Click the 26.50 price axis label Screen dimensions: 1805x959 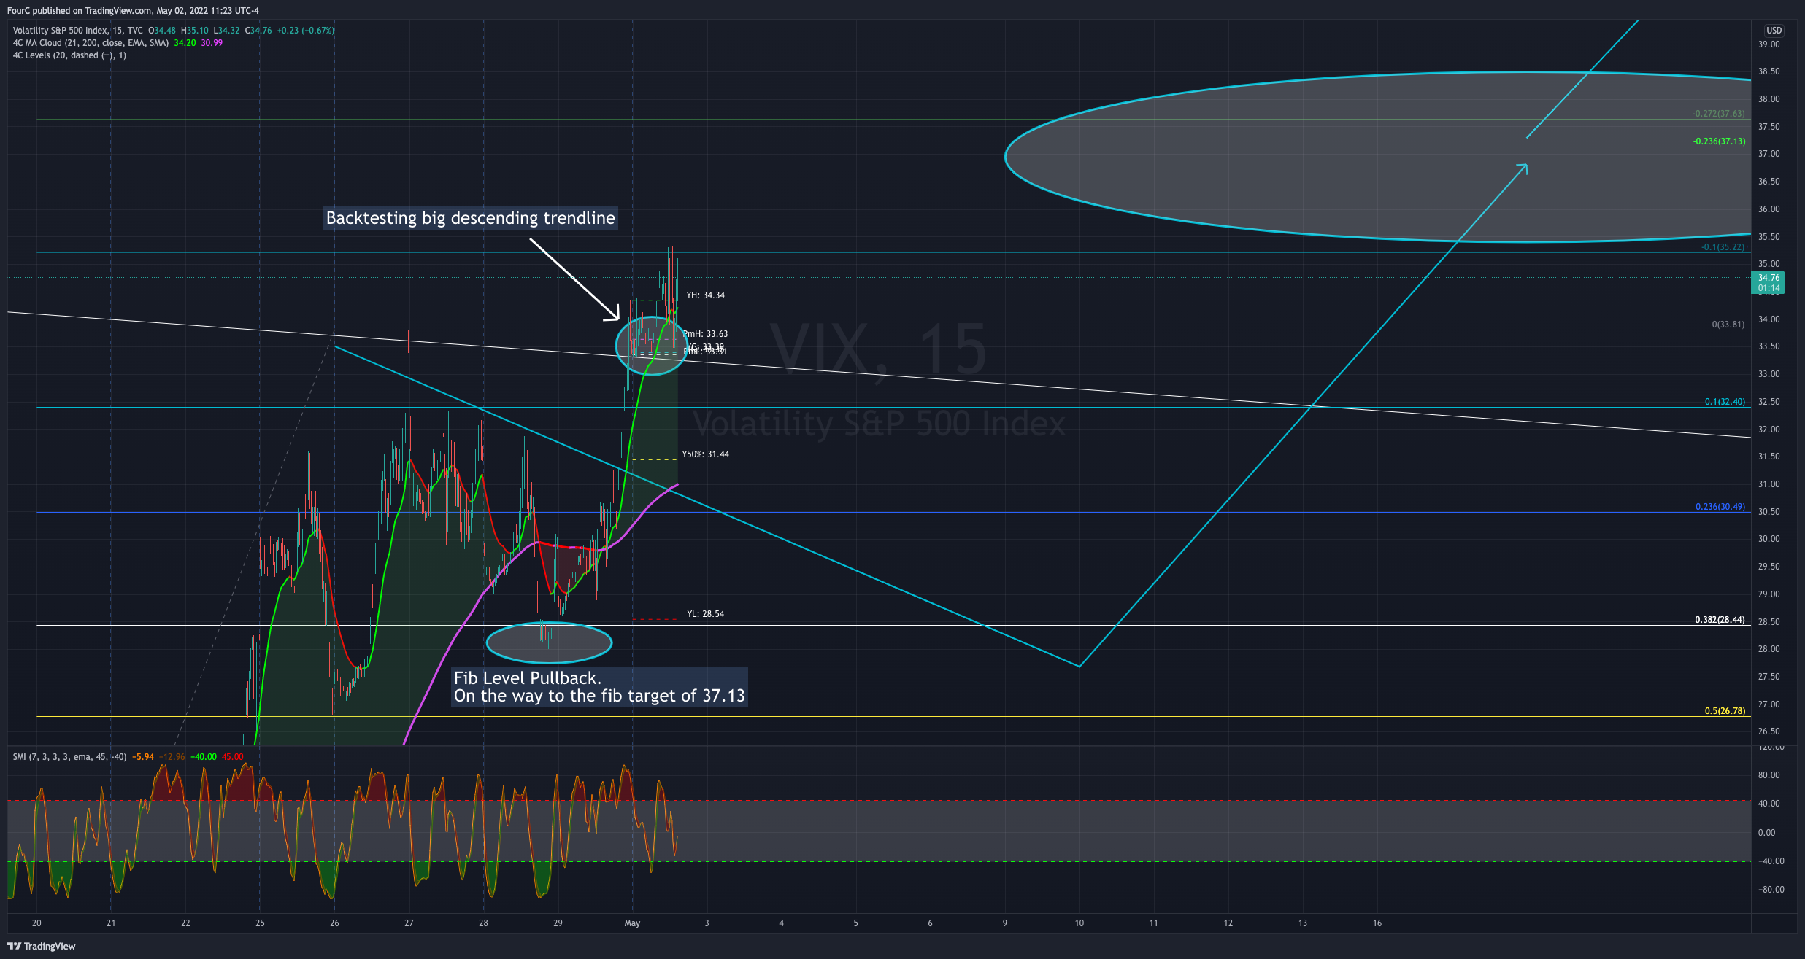(x=1769, y=731)
